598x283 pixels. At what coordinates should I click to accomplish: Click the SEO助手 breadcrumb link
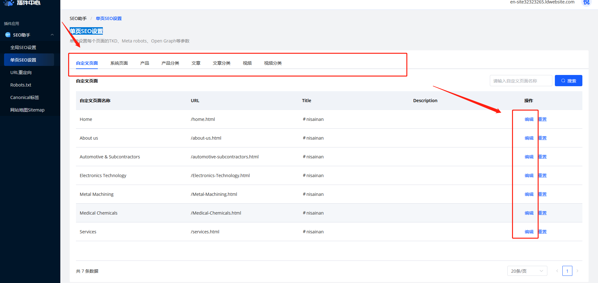click(x=78, y=18)
